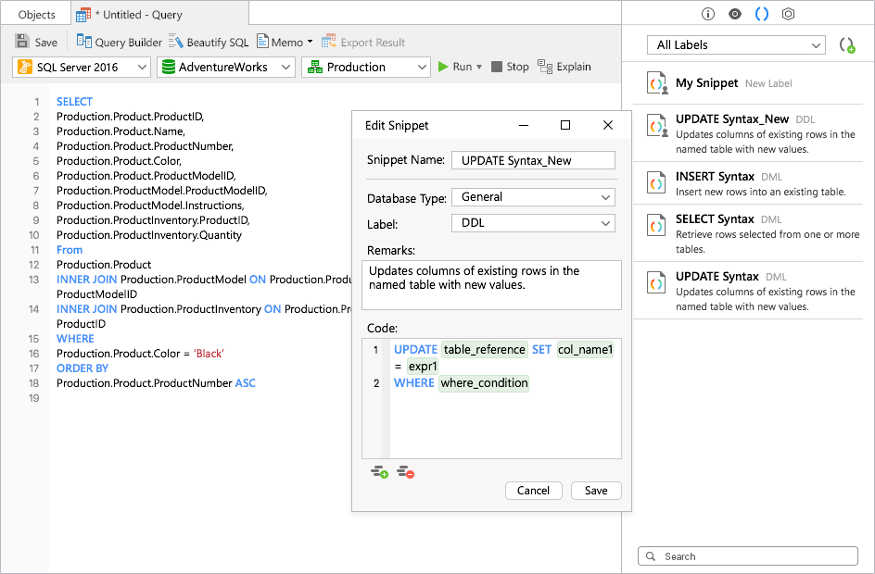Switch to the code snippets brackets icon
The width and height of the screenshot is (875, 574).
762,14
